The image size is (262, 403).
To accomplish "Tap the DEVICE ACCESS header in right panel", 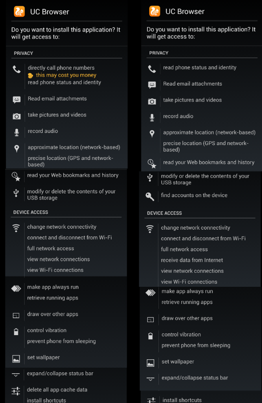I will (164, 213).
